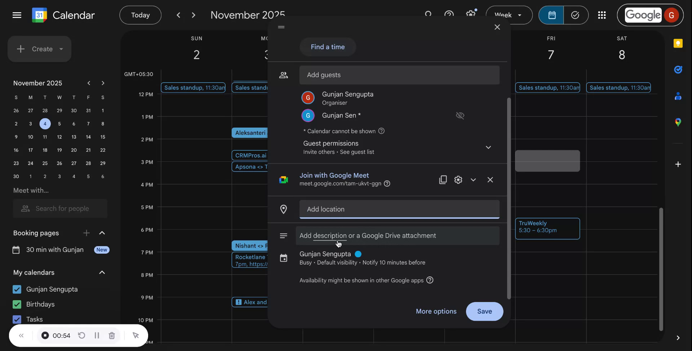Click the search icon in the top bar
This screenshot has width=692, height=351.
tap(428, 15)
